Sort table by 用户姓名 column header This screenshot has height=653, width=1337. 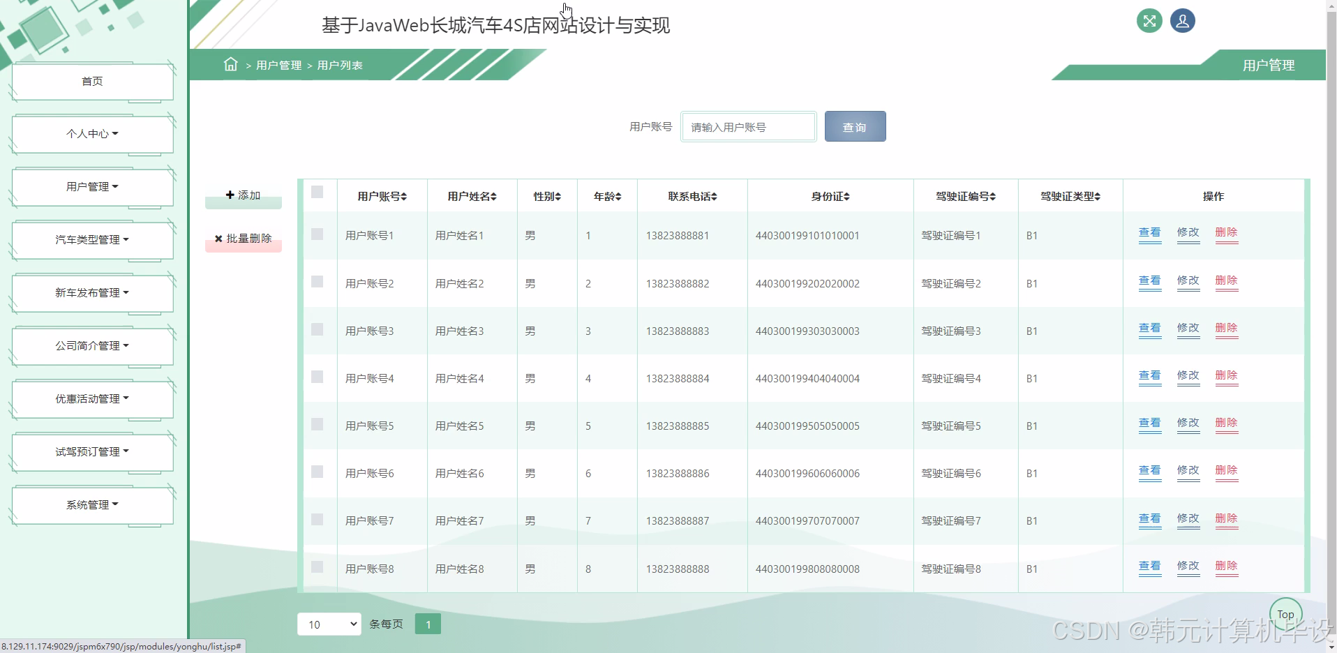[x=472, y=197]
